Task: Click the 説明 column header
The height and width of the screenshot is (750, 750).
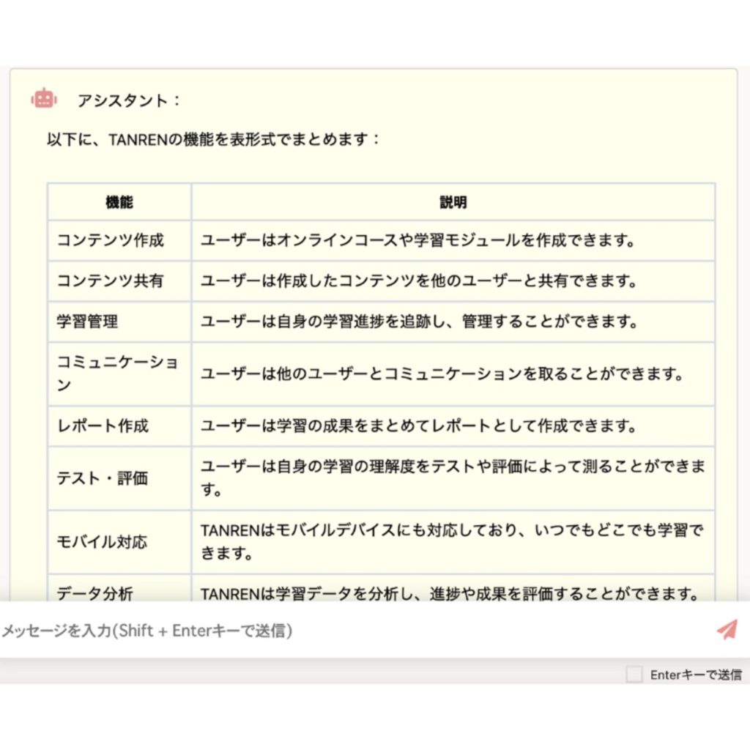Action: [x=453, y=202]
